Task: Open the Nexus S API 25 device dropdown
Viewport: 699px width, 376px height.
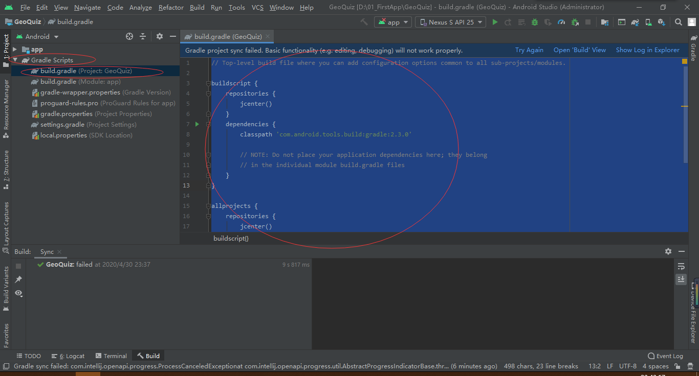Action: (450, 22)
